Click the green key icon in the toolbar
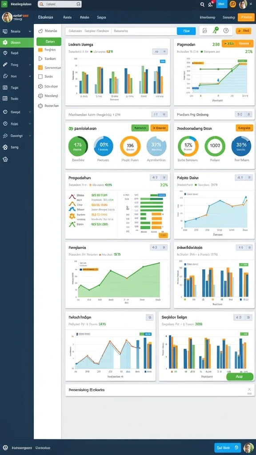The width and height of the screenshot is (256, 455). [x=216, y=31]
